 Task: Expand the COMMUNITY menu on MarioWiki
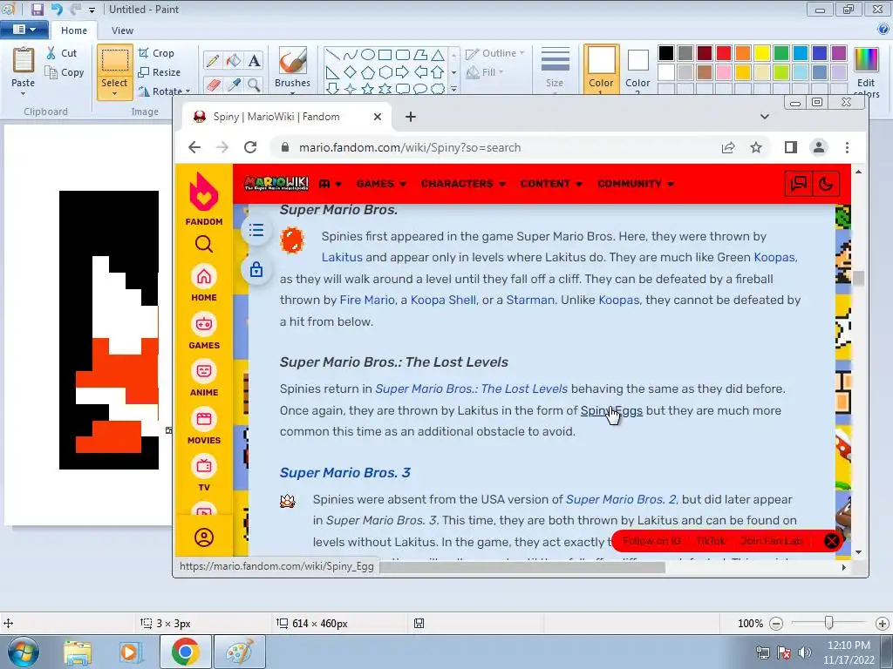click(636, 184)
